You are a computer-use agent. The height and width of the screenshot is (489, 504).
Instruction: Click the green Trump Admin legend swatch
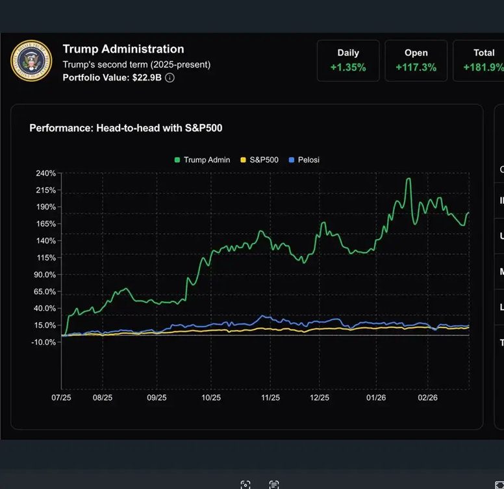point(177,160)
